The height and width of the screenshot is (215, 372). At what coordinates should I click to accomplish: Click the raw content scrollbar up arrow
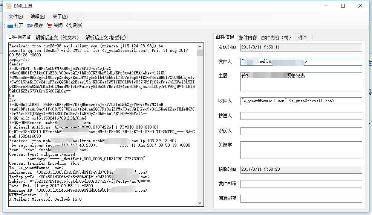pyautogui.click(x=200, y=47)
